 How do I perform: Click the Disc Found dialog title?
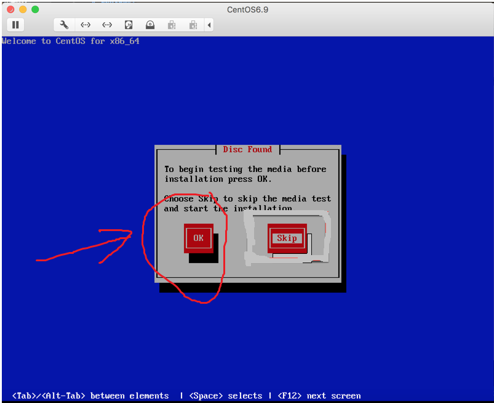coord(247,149)
